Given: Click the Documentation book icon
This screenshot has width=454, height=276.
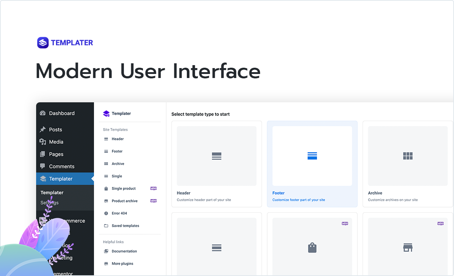Looking at the screenshot, I should [106, 251].
